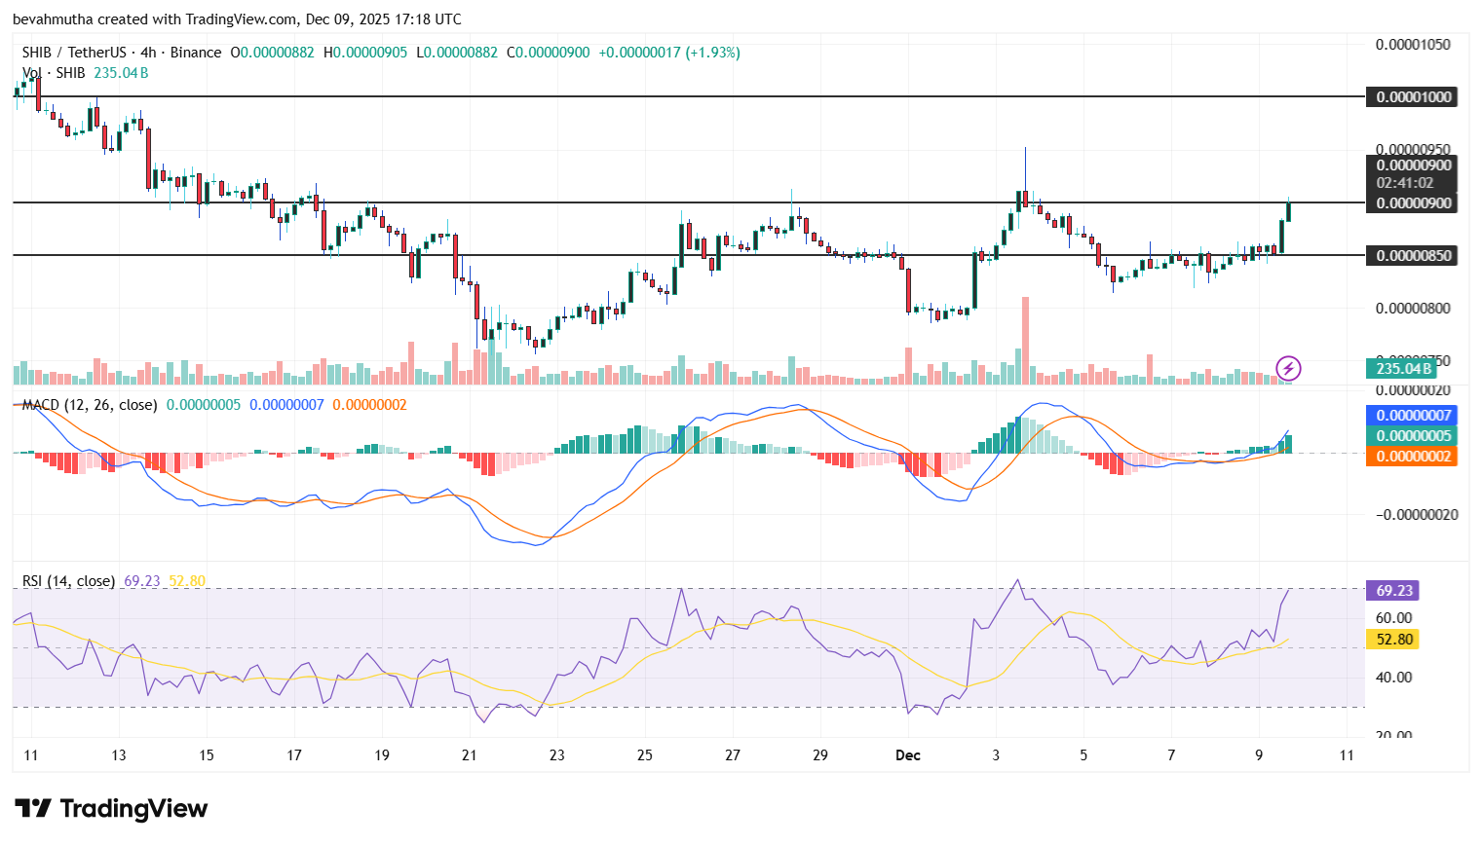
Task: Click the Vol · SHIB indicator label
Action: [x=56, y=71]
